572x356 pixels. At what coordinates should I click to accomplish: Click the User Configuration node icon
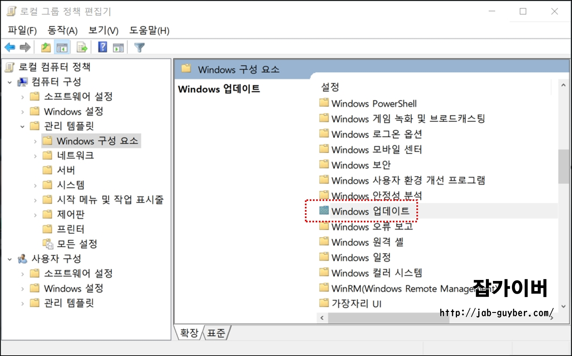click(x=23, y=259)
